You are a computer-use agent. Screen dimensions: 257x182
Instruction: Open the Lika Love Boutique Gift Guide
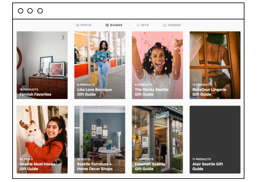pos(100,65)
